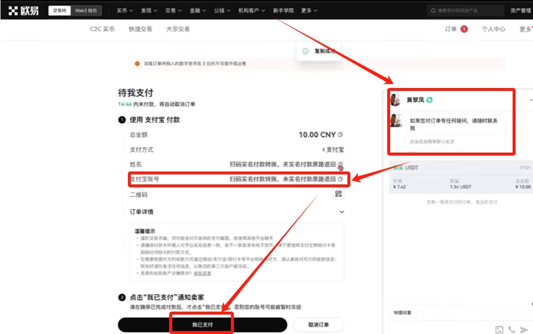Image resolution: width=533 pixels, height=334 pixels.
Task: Open the 二维码 QR code icon
Action: click(338, 194)
